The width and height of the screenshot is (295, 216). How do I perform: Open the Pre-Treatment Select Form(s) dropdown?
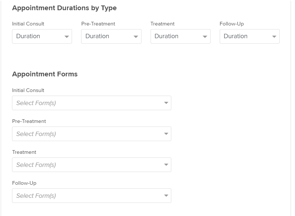coord(92,134)
